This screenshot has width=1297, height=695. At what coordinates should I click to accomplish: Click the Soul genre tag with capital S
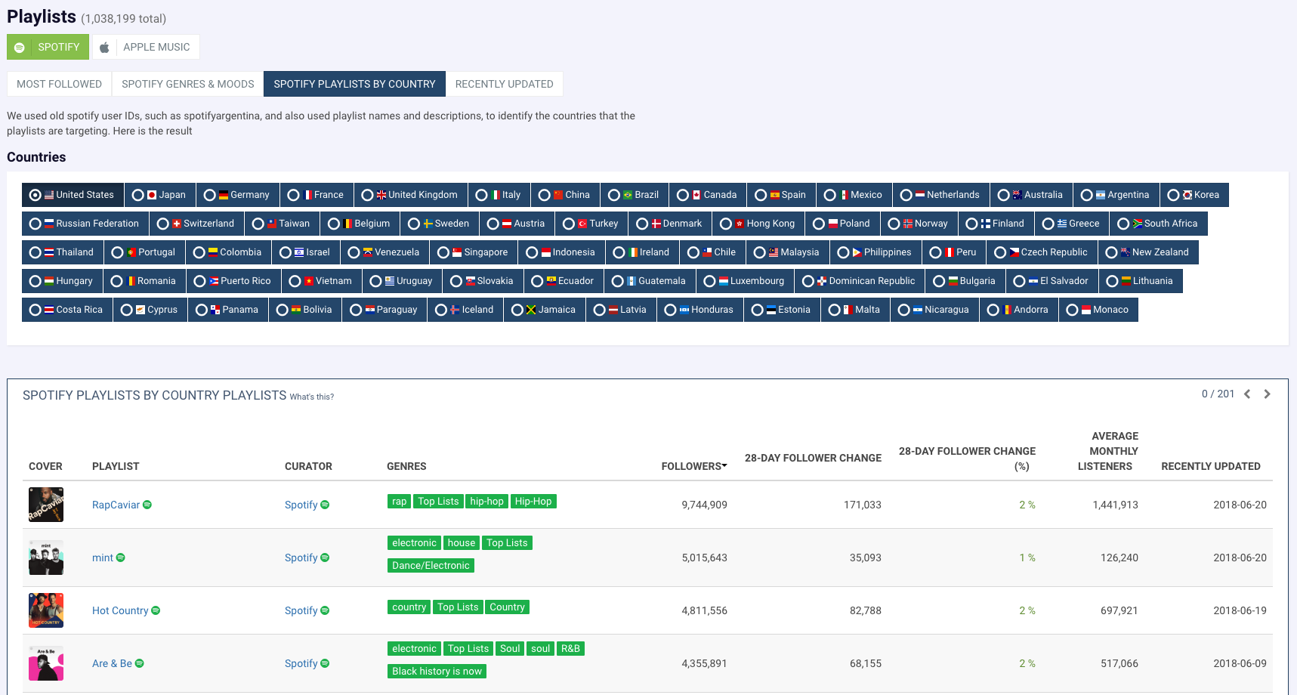(x=510, y=649)
